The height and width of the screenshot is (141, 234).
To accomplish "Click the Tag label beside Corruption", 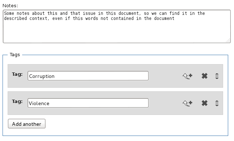I will click(17, 74).
